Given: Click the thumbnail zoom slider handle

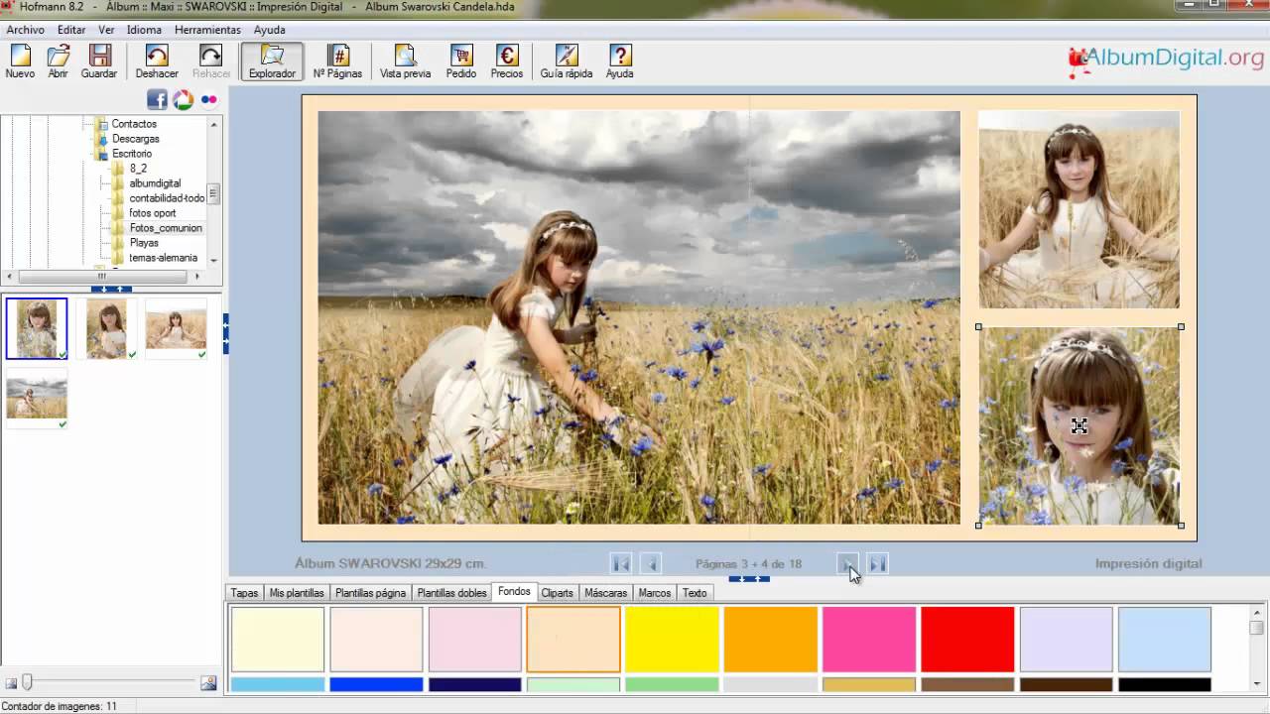Looking at the screenshot, I should click(28, 682).
